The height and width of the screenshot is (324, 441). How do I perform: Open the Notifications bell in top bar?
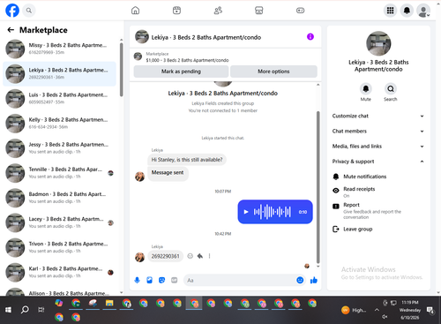coord(407,11)
